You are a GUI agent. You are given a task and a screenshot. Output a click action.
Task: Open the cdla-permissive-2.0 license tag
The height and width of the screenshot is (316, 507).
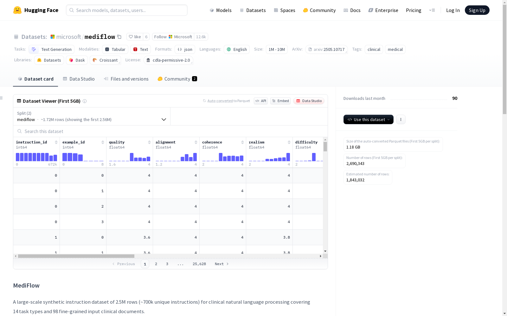pos(168,60)
